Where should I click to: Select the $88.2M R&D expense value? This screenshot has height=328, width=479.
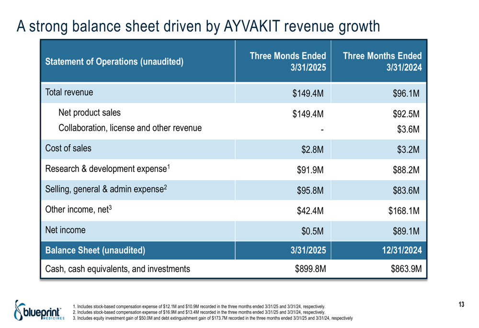tap(406, 170)
